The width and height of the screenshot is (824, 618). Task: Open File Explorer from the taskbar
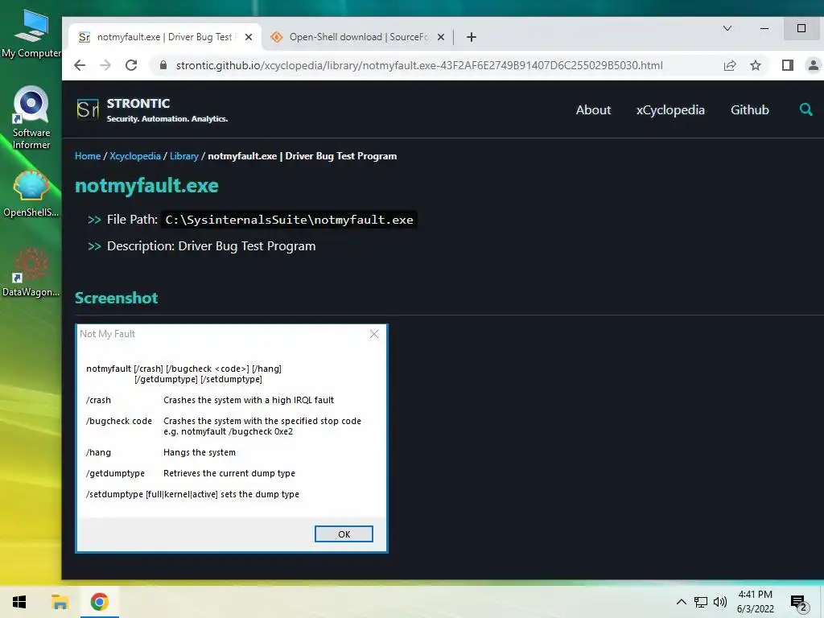pyautogui.click(x=60, y=602)
